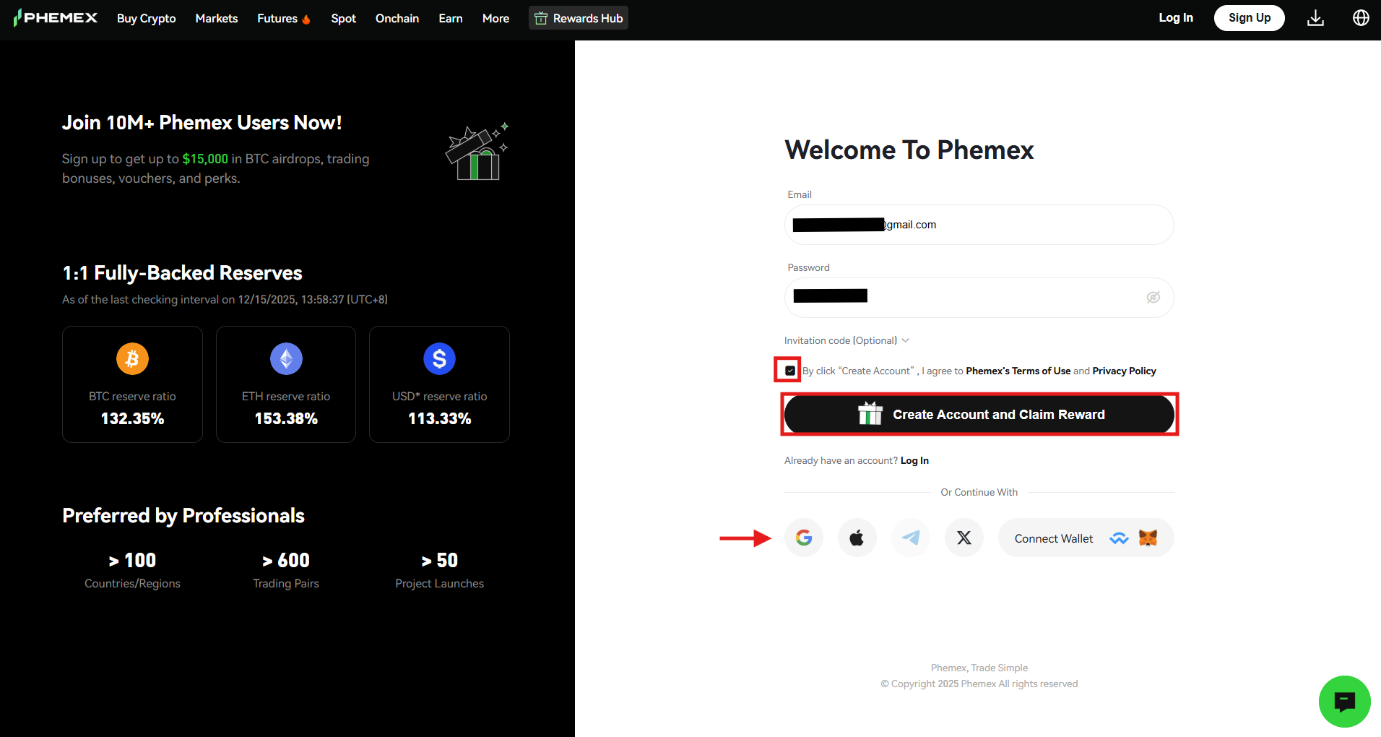The image size is (1381, 737).
Task: Open the Spot tab
Action: (x=343, y=18)
